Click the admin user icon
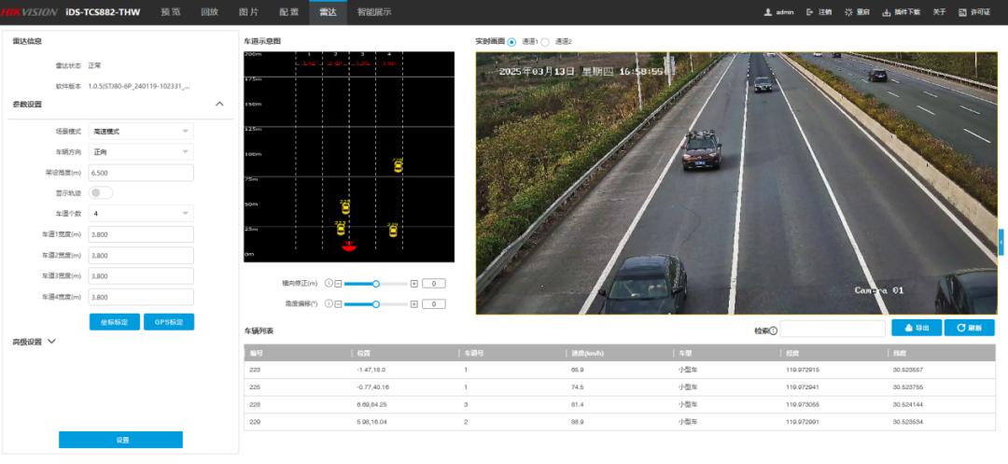Screen dimensions: 1008x464 pos(768,12)
